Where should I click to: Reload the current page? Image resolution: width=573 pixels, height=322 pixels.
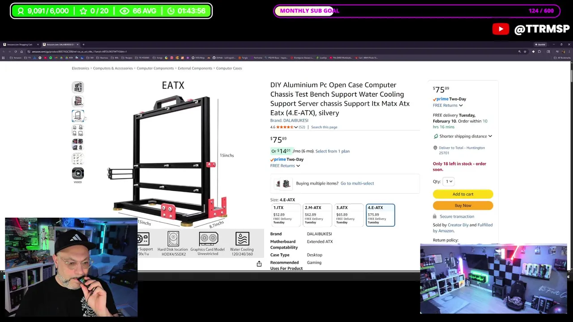click(x=16, y=51)
